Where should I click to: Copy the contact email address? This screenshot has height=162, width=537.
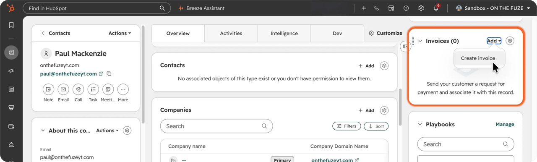pos(109,73)
